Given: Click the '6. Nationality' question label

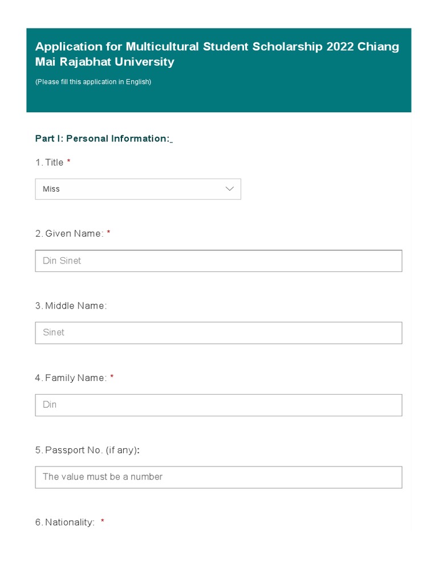Looking at the screenshot, I should (64, 522).
